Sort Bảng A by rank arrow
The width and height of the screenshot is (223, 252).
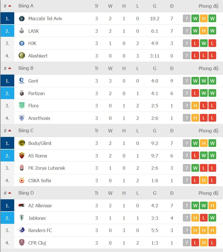point(10,6)
